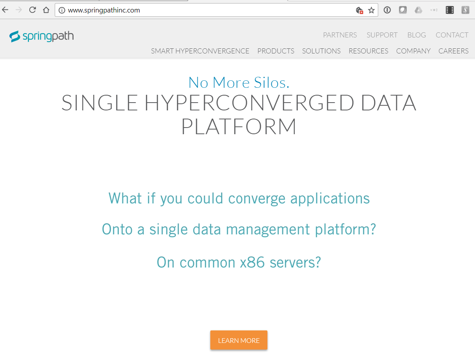Open the PRODUCTS menu
Viewport: 475px width, 355px height.
click(x=276, y=51)
